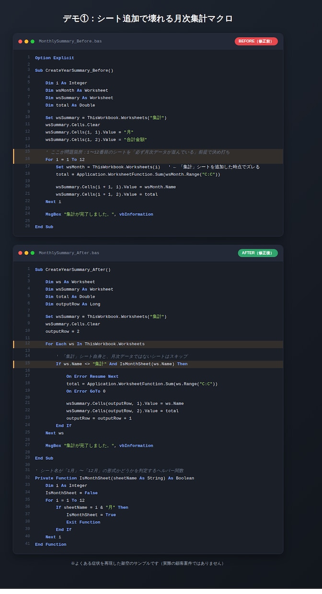
Task: Click highlighted "For i = 1 To 12" in Before window
Action: (x=149, y=160)
